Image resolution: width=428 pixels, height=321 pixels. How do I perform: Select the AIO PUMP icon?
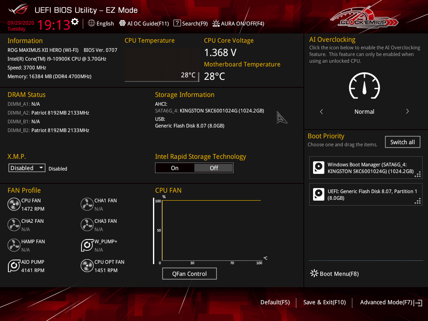[14, 266]
